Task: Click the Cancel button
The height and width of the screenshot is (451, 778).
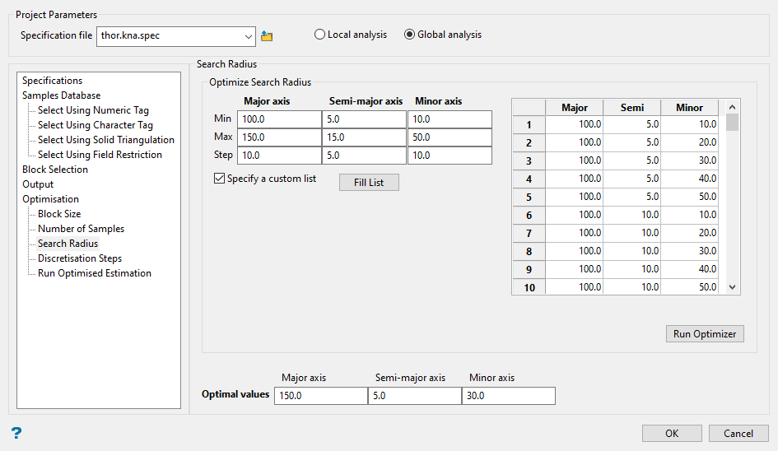Action: [x=738, y=434]
